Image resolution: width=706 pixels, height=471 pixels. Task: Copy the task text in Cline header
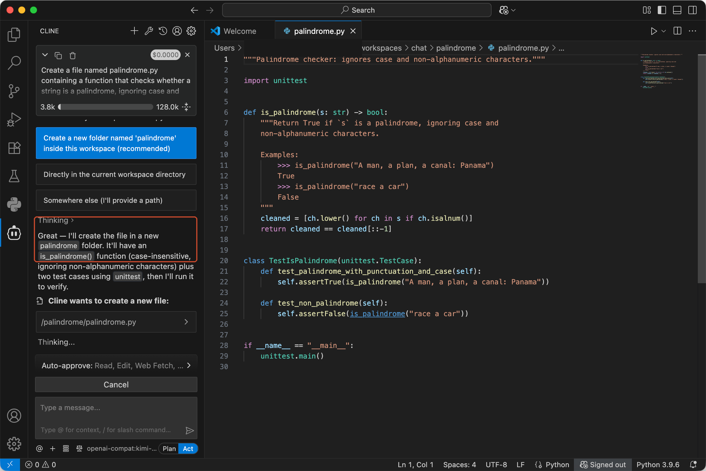[x=58, y=55]
